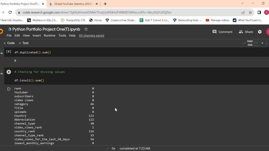The width and height of the screenshot is (269, 151).
Task: Bookmark this page with the star icon
Action: pos(251,12)
